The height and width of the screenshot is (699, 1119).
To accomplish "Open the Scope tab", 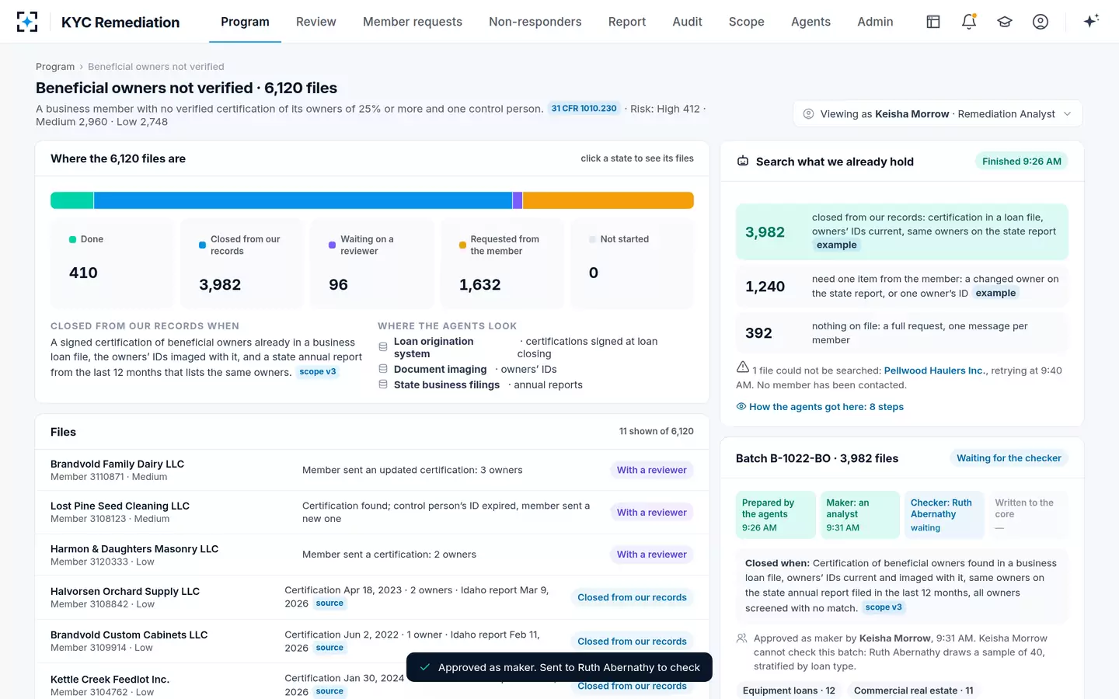I will pos(747,22).
